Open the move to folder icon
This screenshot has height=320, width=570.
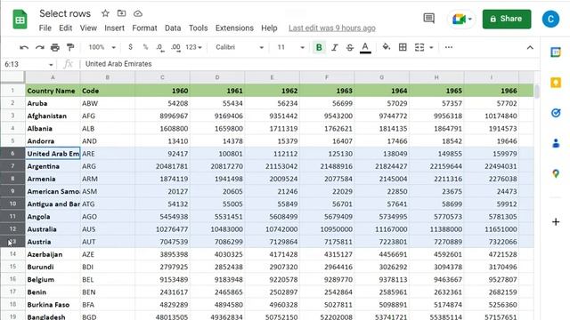[121, 13]
